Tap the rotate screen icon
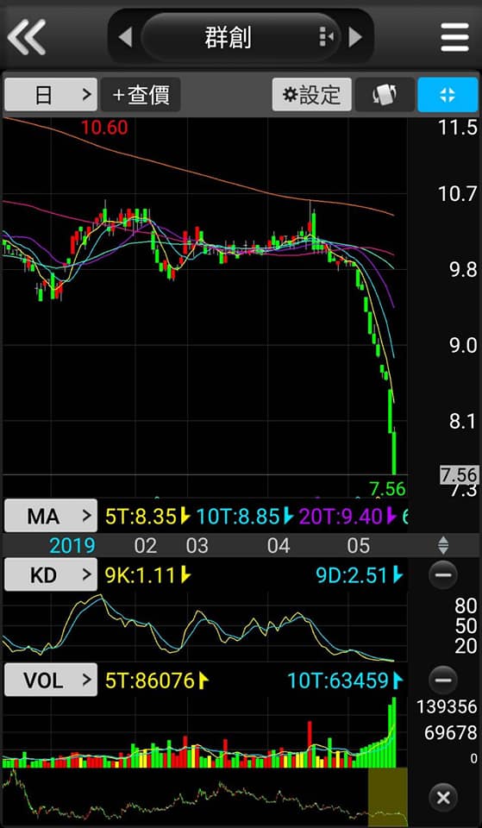482x828 pixels. [385, 95]
